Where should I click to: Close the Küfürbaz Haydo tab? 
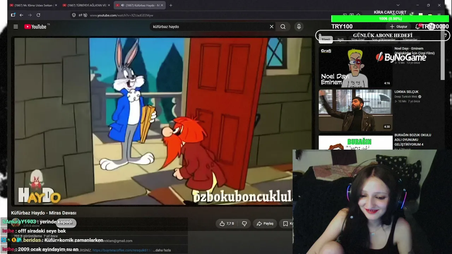[162, 5]
